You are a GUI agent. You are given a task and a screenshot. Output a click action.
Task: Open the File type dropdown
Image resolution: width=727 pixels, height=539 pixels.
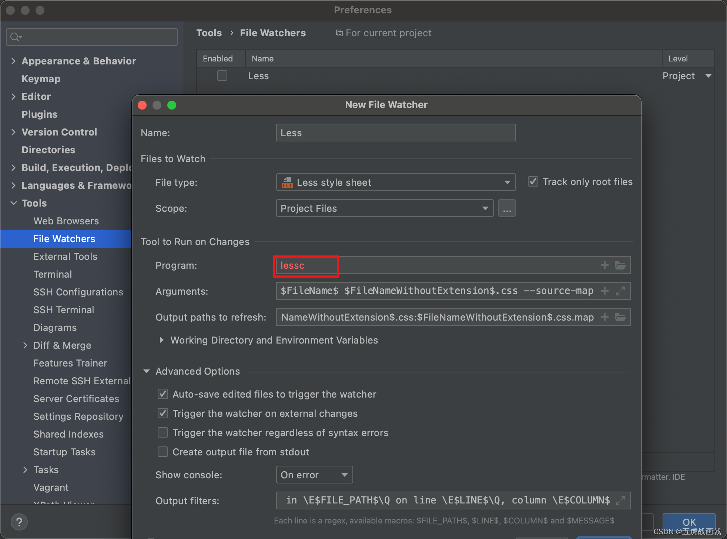[x=396, y=183]
